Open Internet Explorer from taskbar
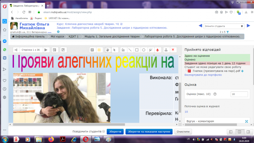254x143 pixels. (x=74, y=139)
